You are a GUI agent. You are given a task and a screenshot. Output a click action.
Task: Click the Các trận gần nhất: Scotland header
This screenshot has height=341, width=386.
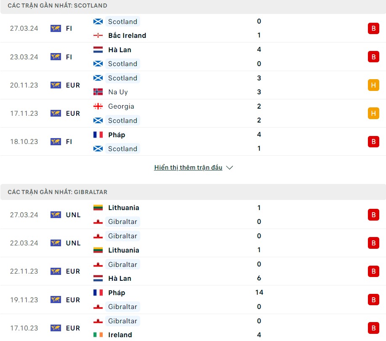click(x=58, y=6)
